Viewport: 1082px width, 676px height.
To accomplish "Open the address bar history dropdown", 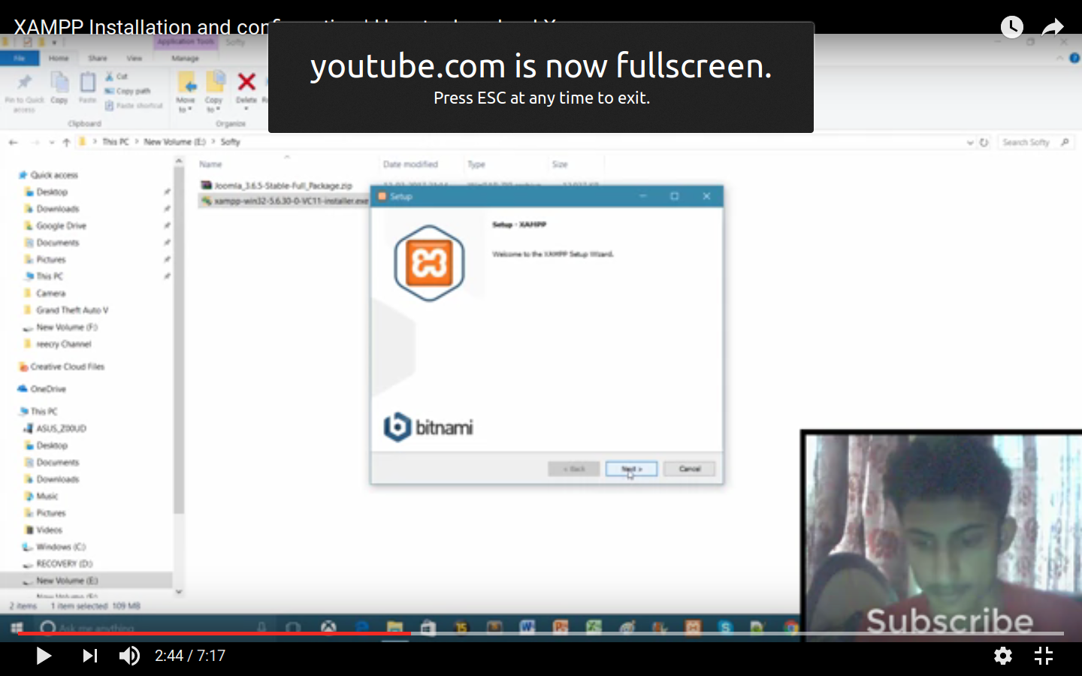I will point(970,142).
